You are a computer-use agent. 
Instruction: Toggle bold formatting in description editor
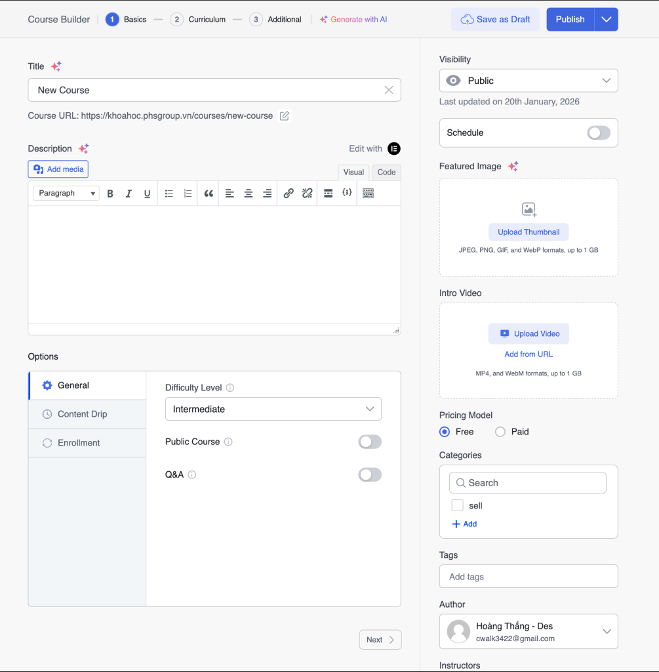point(110,194)
